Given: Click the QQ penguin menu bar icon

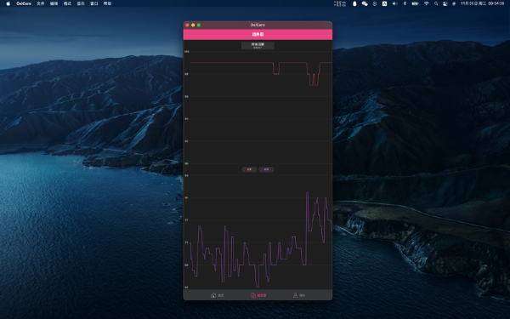Looking at the screenshot, I should pos(354,3).
